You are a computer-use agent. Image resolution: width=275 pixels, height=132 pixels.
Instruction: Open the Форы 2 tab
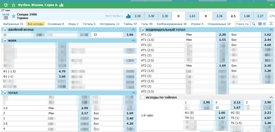coord(73,24)
